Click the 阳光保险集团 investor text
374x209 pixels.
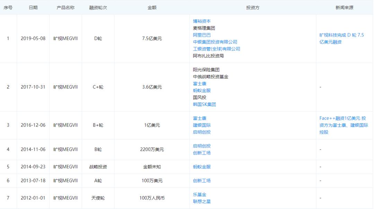[206, 70]
